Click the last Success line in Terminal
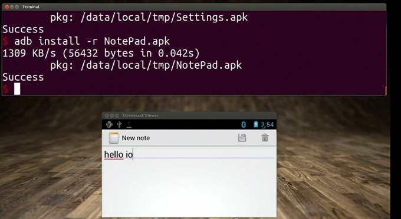Image resolution: width=401 pixels, height=219 pixels. click(23, 77)
